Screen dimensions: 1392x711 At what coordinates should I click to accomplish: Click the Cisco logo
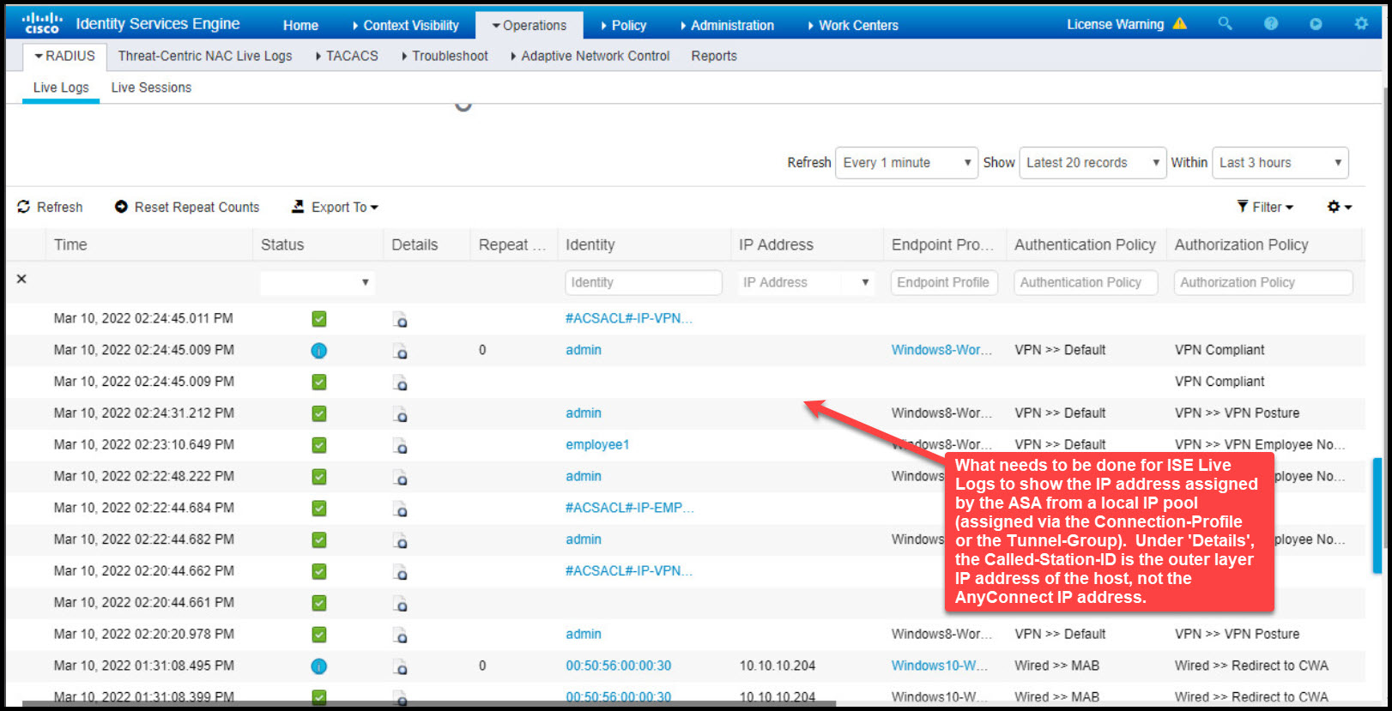pos(42,23)
